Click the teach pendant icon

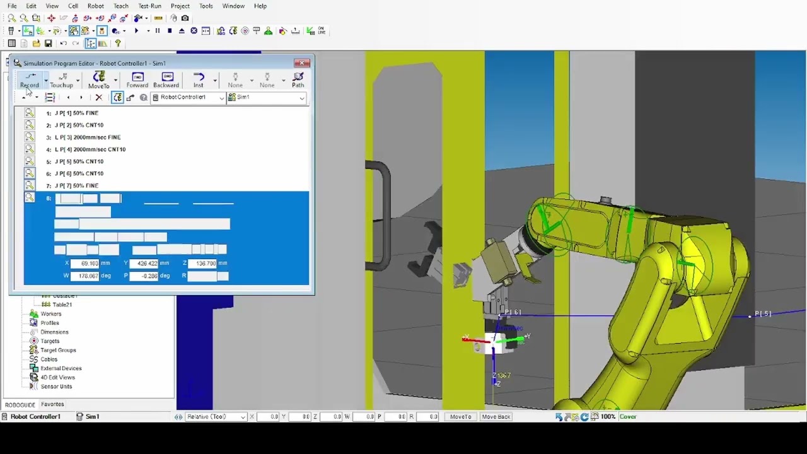click(11, 31)
